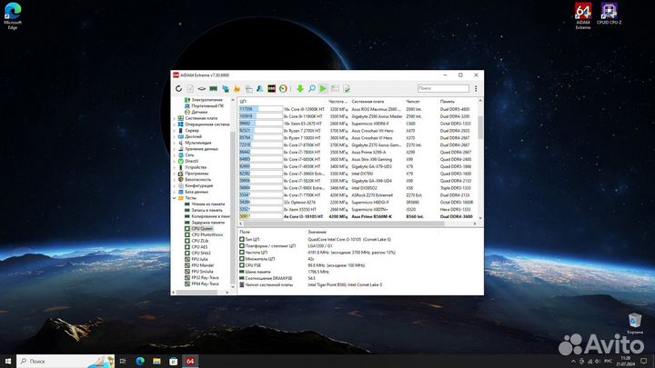Collapse the Тесты node
Screen dimensions: 655x368
pyautogui.click(x=174, y=198)
